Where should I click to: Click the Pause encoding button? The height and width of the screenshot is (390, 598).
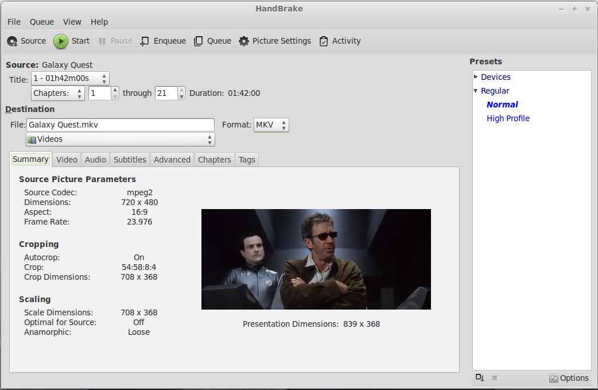pyautogui.click(x=115, y=41)
